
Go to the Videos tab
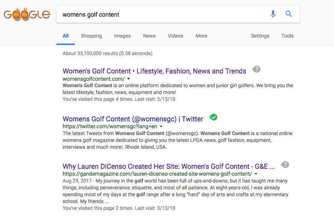[x=175, y=36]
